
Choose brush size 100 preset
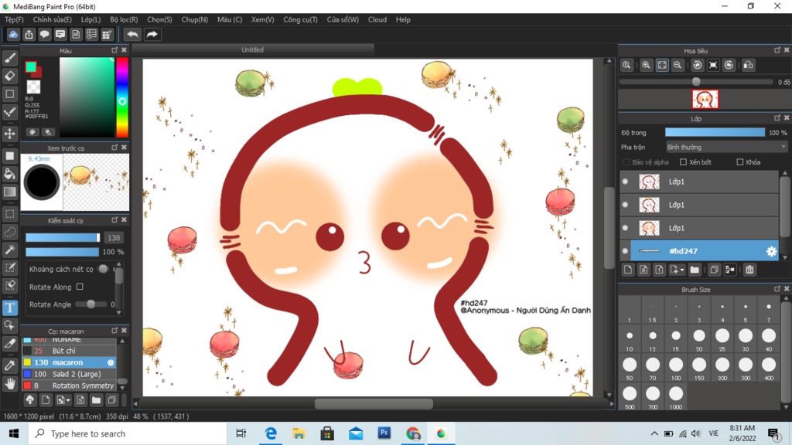(676, 369)
